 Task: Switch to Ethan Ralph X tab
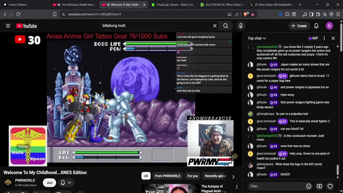(271, 5)
